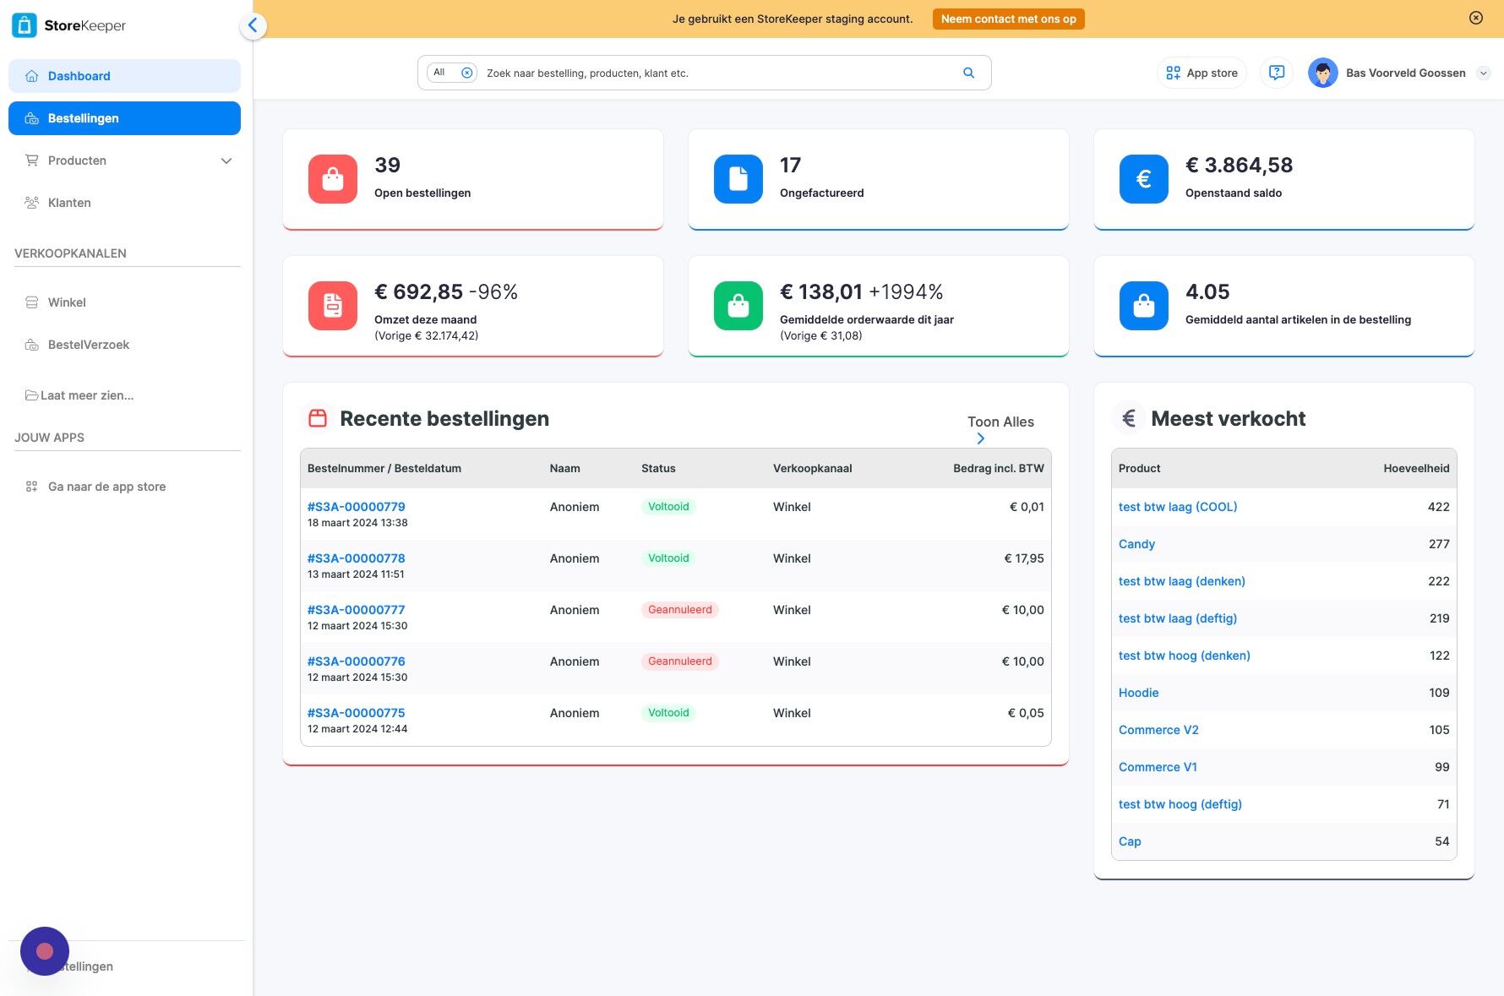The height and width of the screenshot is (996, 1504).
Task: Click the green Gemiddelde orderwaarde bag icon
Action: [x=738, y=306]
